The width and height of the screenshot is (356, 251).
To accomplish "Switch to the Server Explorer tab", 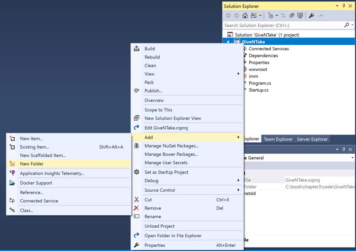I will click(x=312, y=139).
